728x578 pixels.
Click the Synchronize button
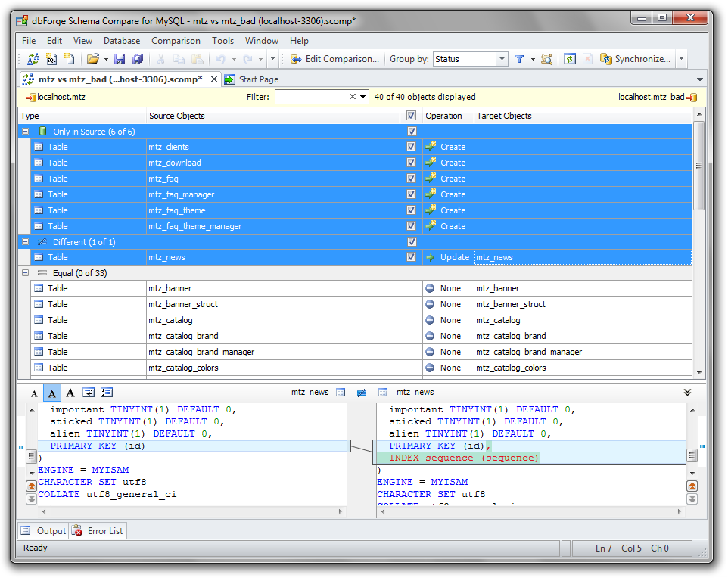click(635, 59)
